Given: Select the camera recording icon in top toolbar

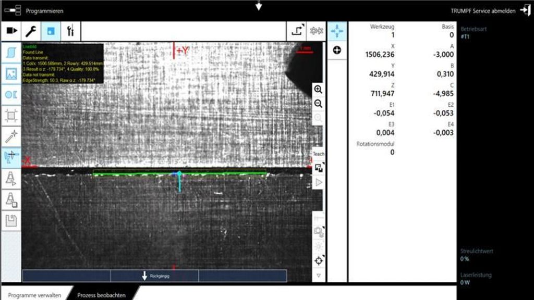Looking at the screenshot, I should pyautogui.click(x=11, y=31).
